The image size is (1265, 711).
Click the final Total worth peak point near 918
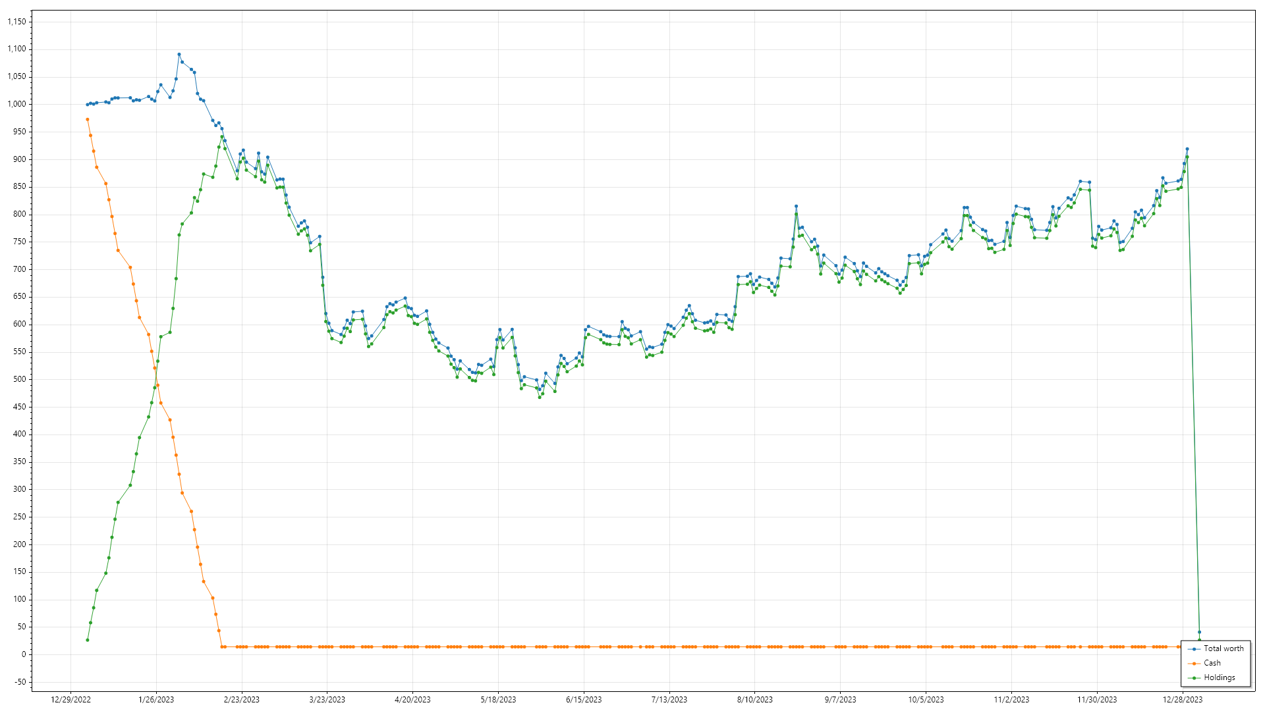pyautogui.click(x=1187, y=149)
